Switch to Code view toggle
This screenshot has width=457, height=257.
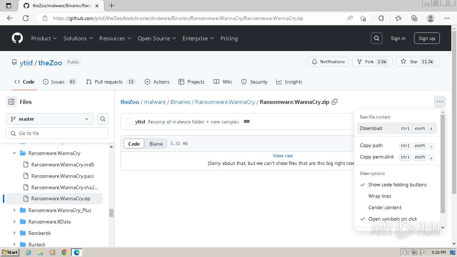point(134,144)
